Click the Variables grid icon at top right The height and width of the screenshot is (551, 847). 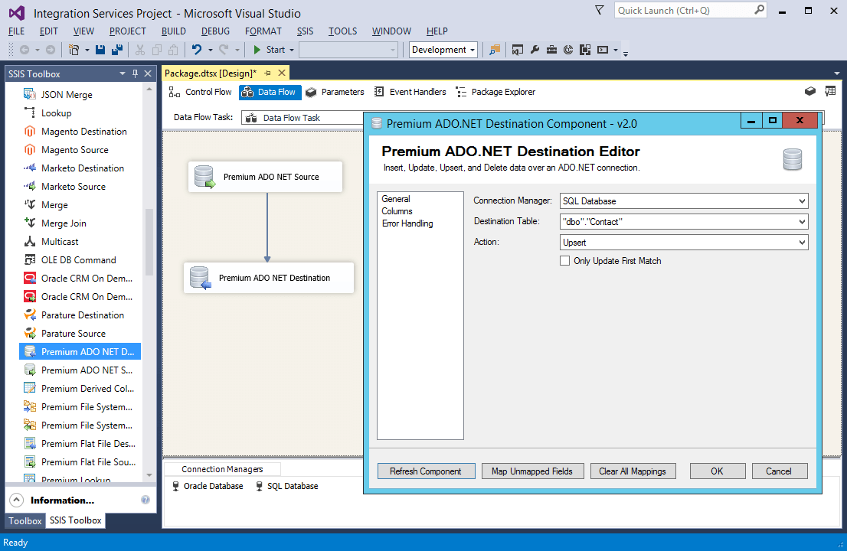pyautogui.click(x=830, y=91)
